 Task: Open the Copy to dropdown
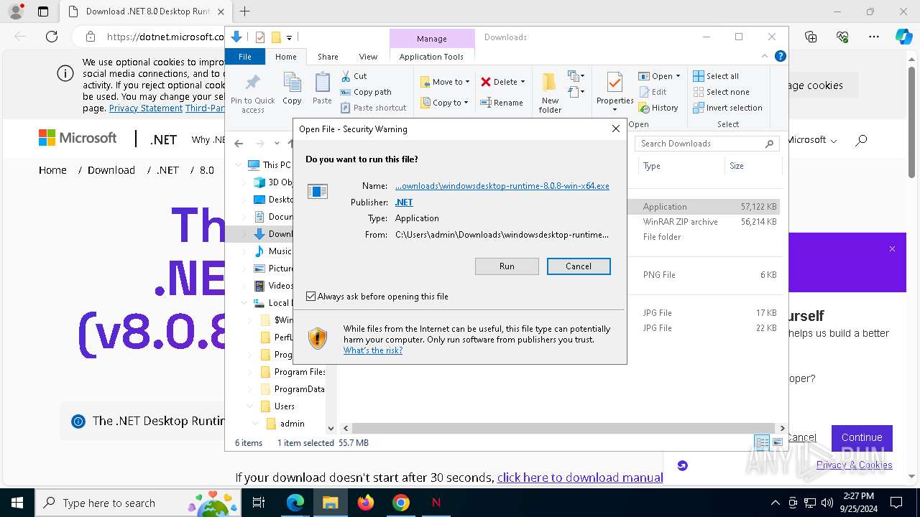click(x=444, y=103)
